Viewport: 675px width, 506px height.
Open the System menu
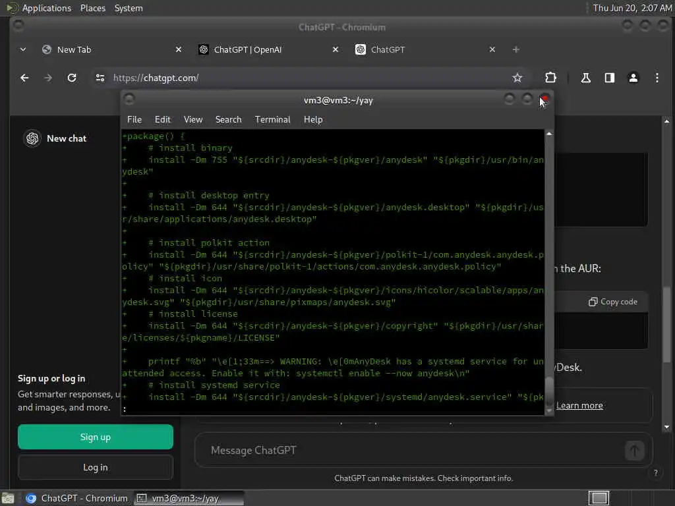(129, 8)
